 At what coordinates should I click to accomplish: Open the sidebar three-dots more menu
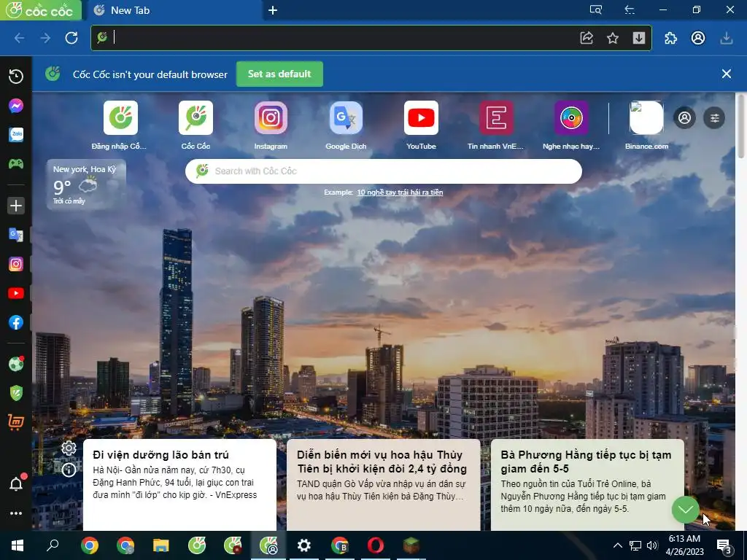coord(16,513)
